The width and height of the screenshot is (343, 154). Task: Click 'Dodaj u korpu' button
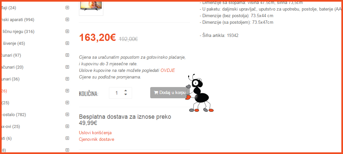170,92
